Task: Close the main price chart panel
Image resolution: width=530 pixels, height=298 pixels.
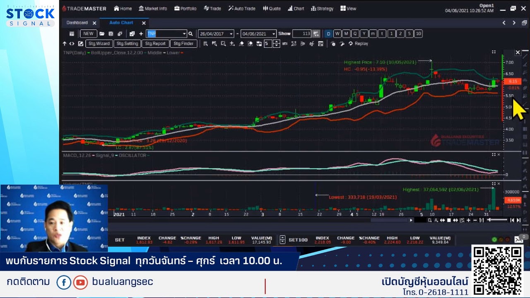Action: click(x=518, y=52)
